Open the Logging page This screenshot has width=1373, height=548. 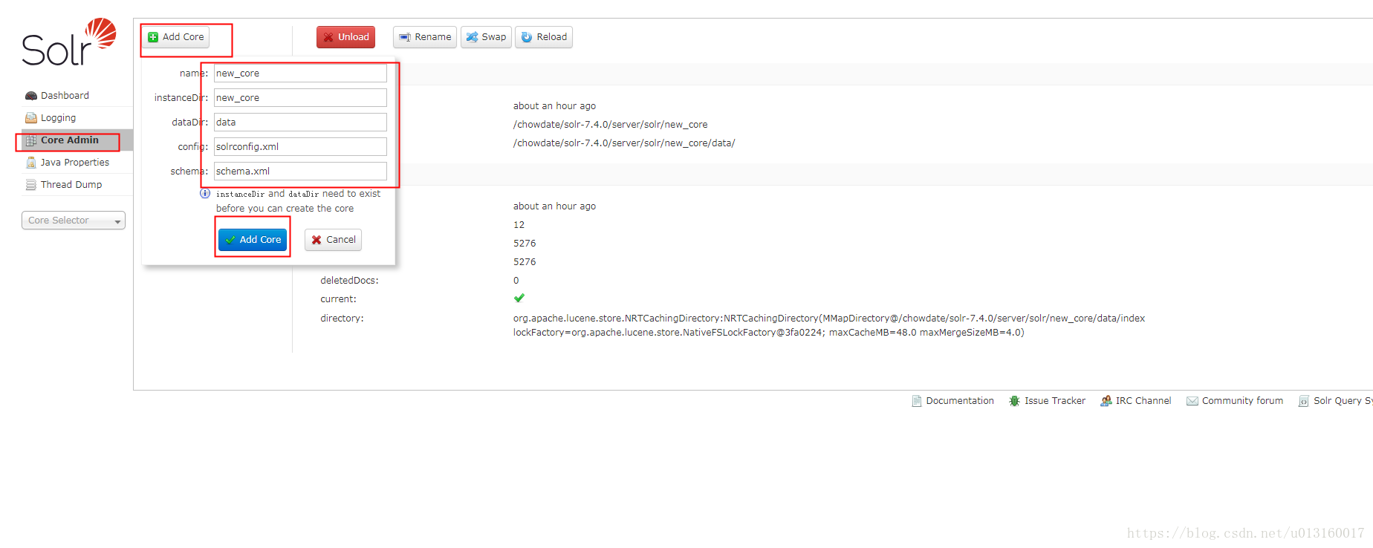tap(58, 118)
